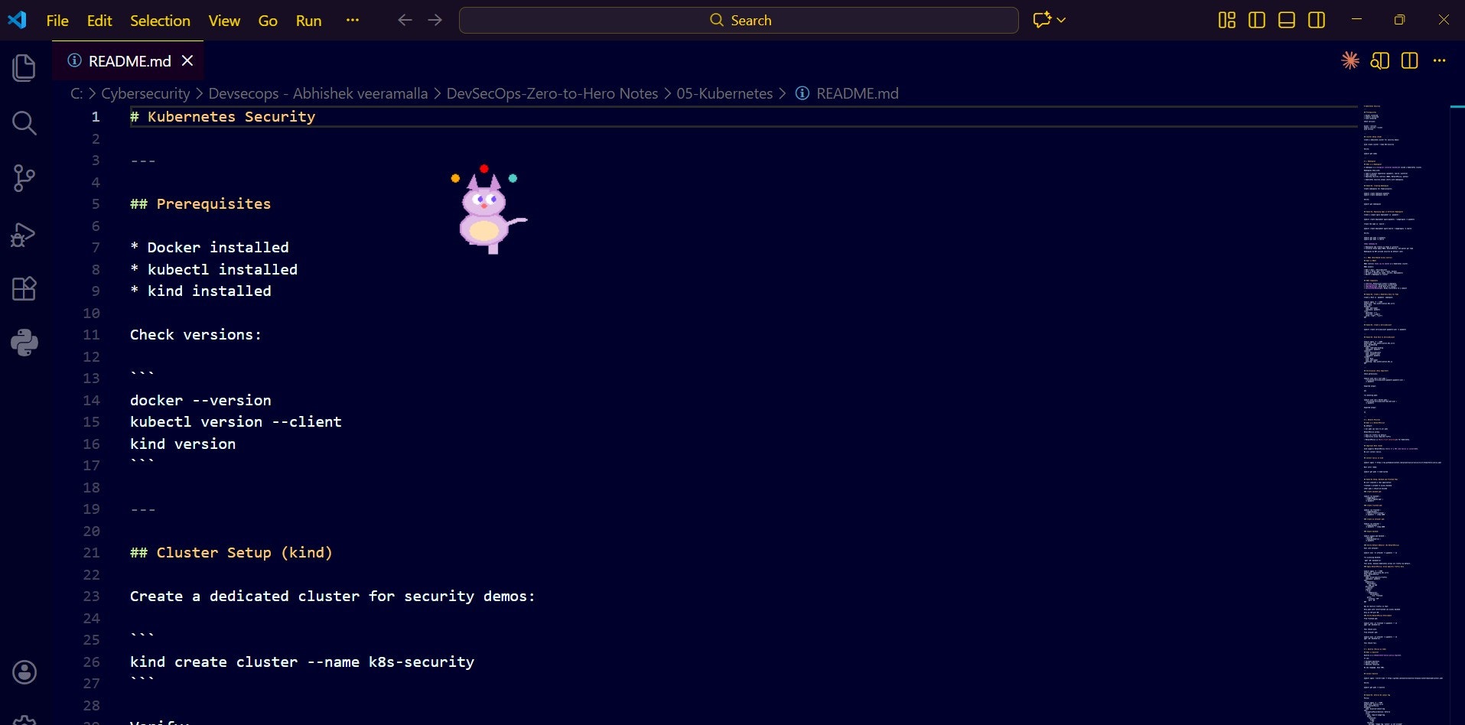This screenshot has width=1465, height=725.
Task: Click the '# Kubernetes Security' heading line
Action: tap(223, 116)
